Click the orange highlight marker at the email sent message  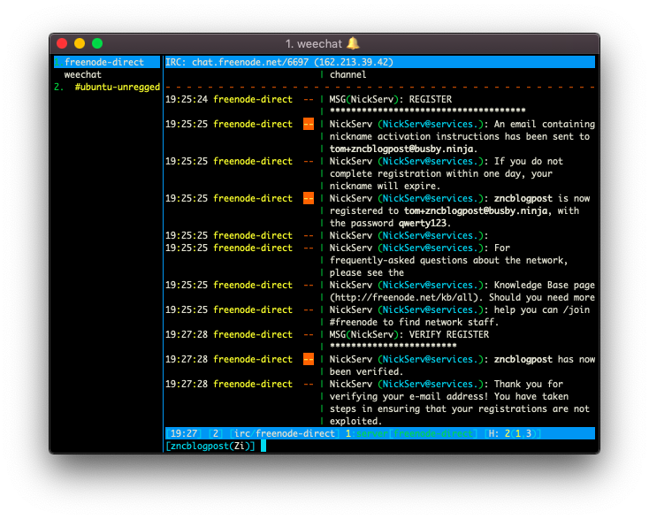tap(309, 124)
